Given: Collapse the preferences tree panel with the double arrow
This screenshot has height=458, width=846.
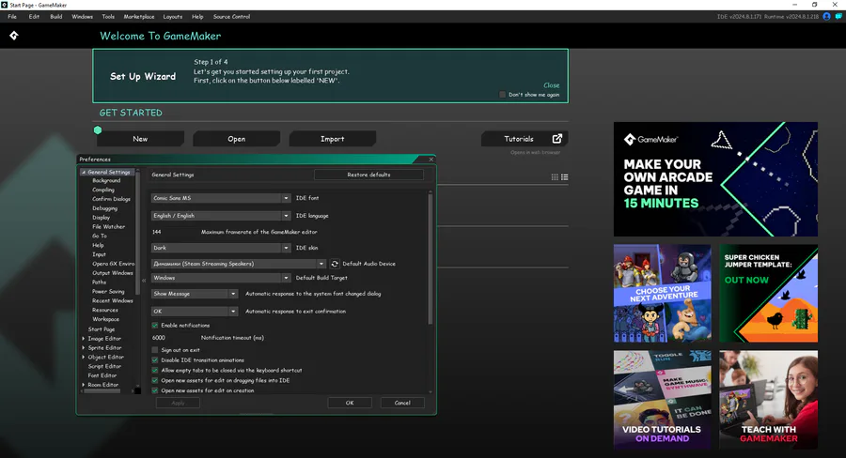Looking at the screenshot, I should [x=144, y=281].
